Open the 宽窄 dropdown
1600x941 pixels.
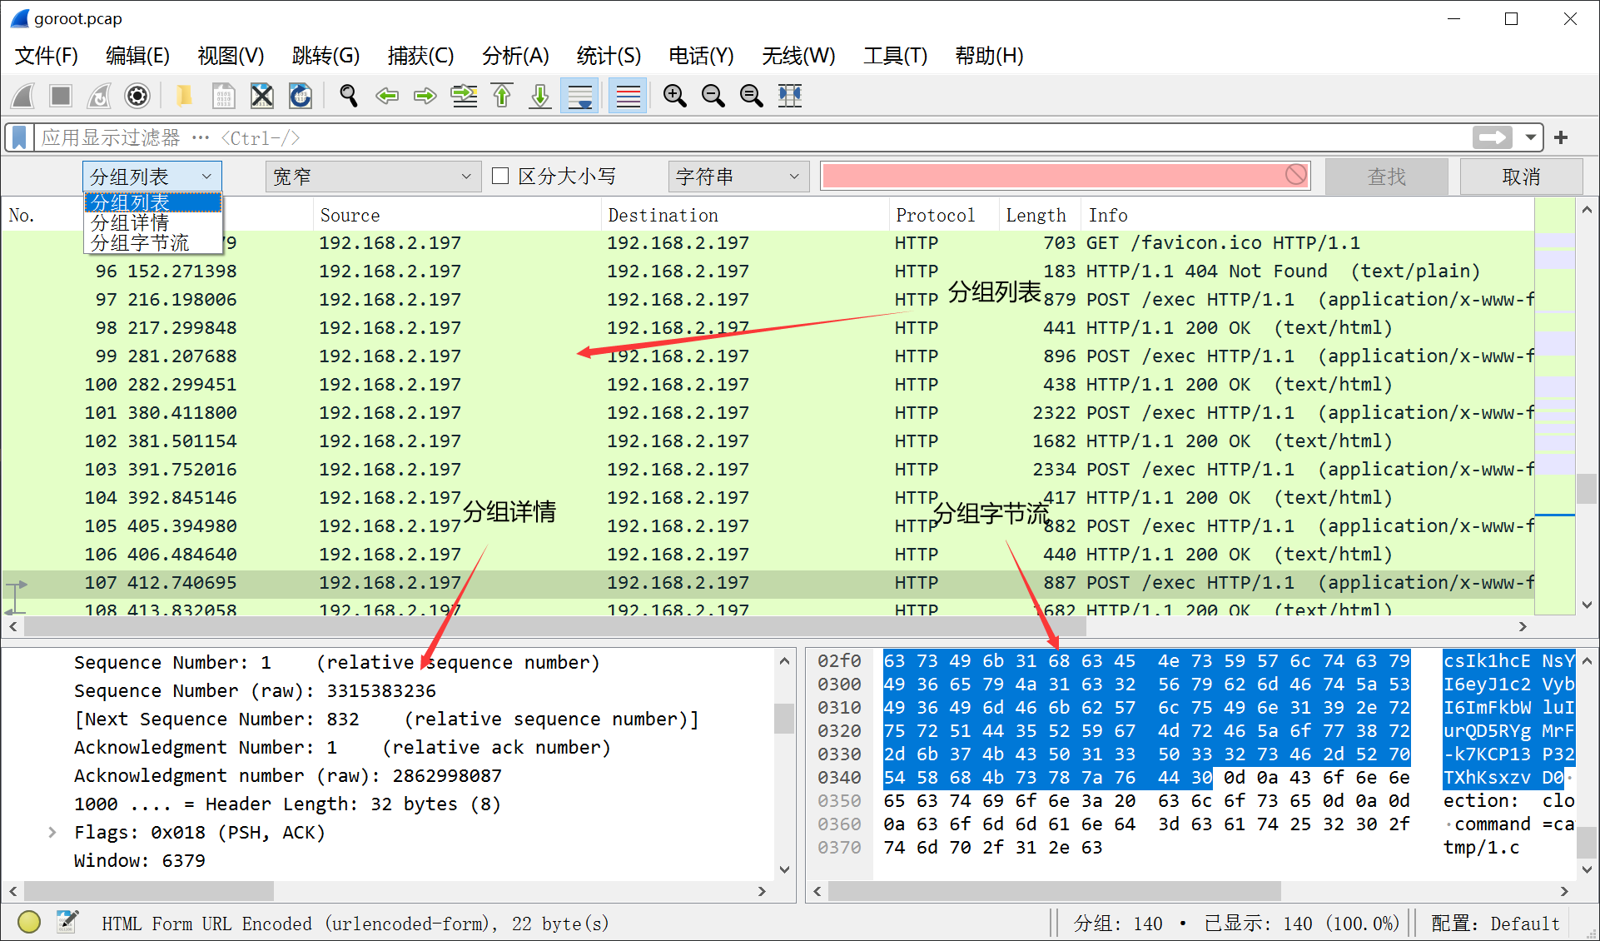point(371,177)
